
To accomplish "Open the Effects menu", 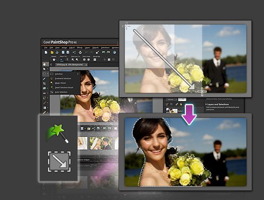I will (80, 48).
